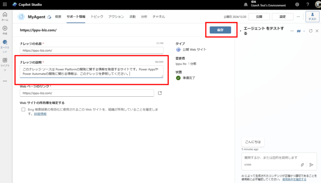Switch to the チャネル tab
This screenshot has width=321, height=183.
(x=159, y=17)
